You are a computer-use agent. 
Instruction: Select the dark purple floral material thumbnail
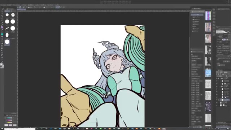(208, 107)
